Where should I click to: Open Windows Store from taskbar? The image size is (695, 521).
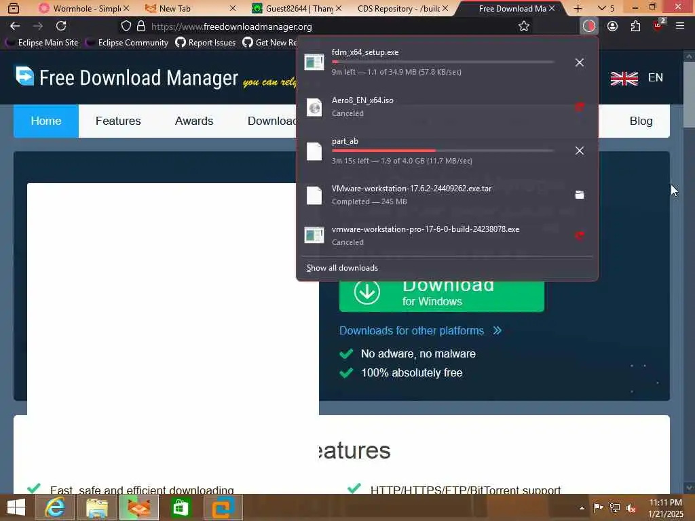pyautogui.click(x=181, y=507)
